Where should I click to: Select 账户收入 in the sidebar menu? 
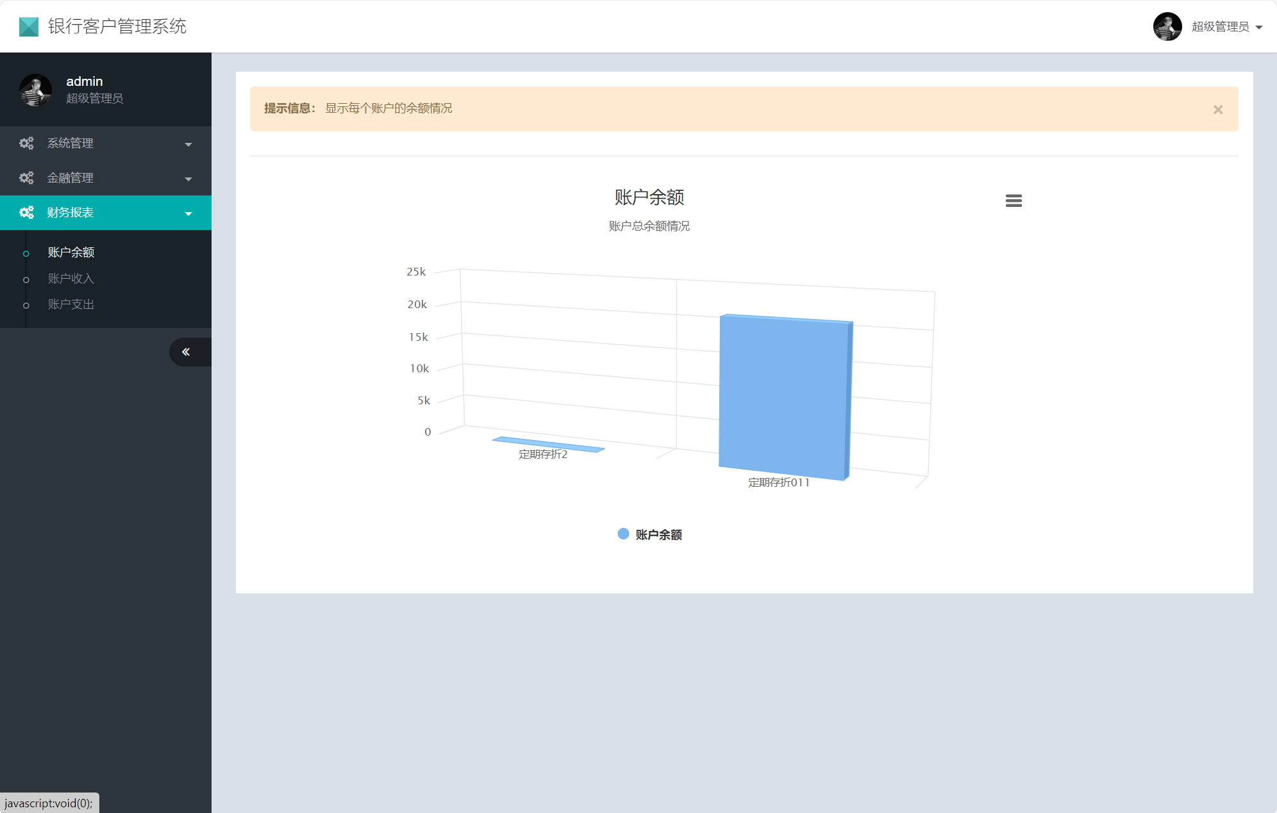point(71,279)
